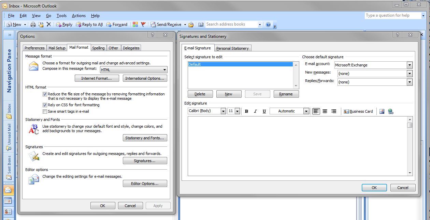Click the Stationery and Fonts button
Screen dimensions: 430x220
click(145, 138)
